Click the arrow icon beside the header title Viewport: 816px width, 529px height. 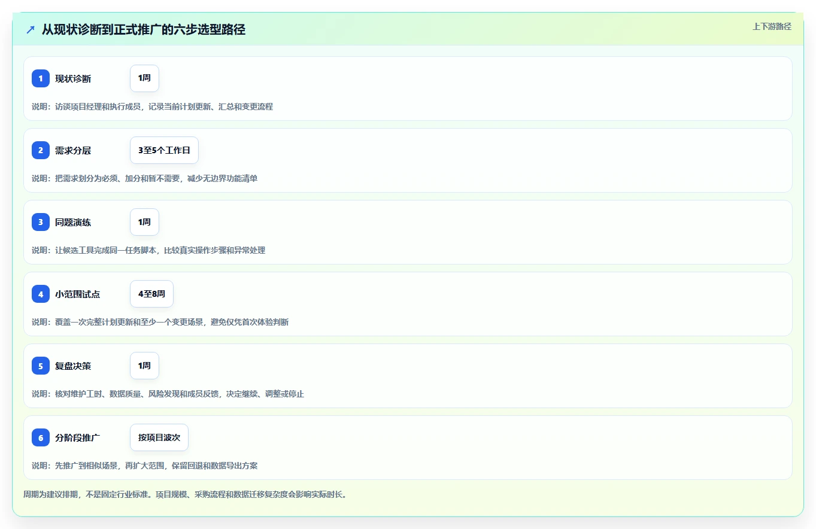coord(31,29)
